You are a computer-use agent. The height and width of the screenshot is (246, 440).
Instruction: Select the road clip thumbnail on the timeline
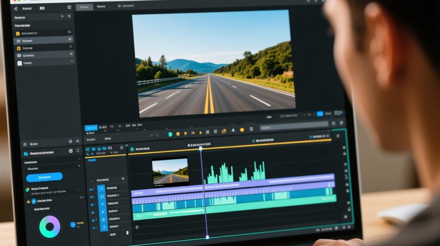point(170,172)
